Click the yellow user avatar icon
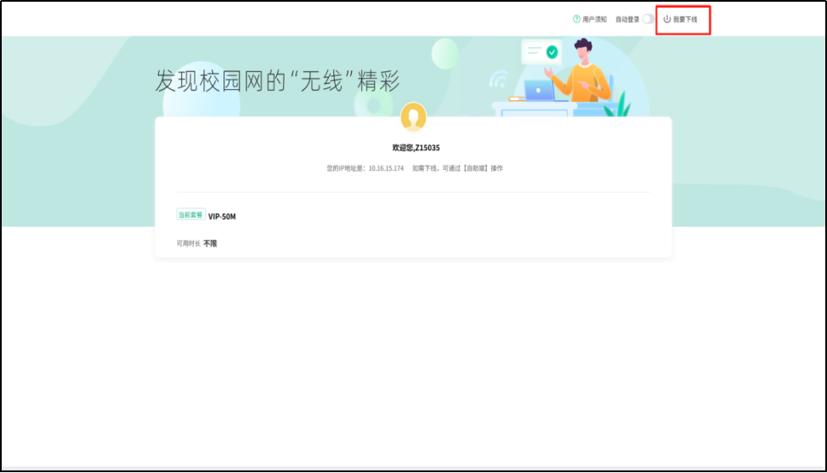Viewport: 827px width, 473px height. (414, 117)
